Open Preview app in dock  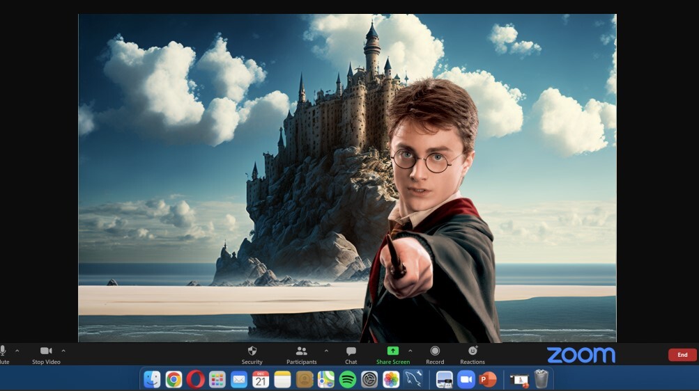click(x=445, y=379)
